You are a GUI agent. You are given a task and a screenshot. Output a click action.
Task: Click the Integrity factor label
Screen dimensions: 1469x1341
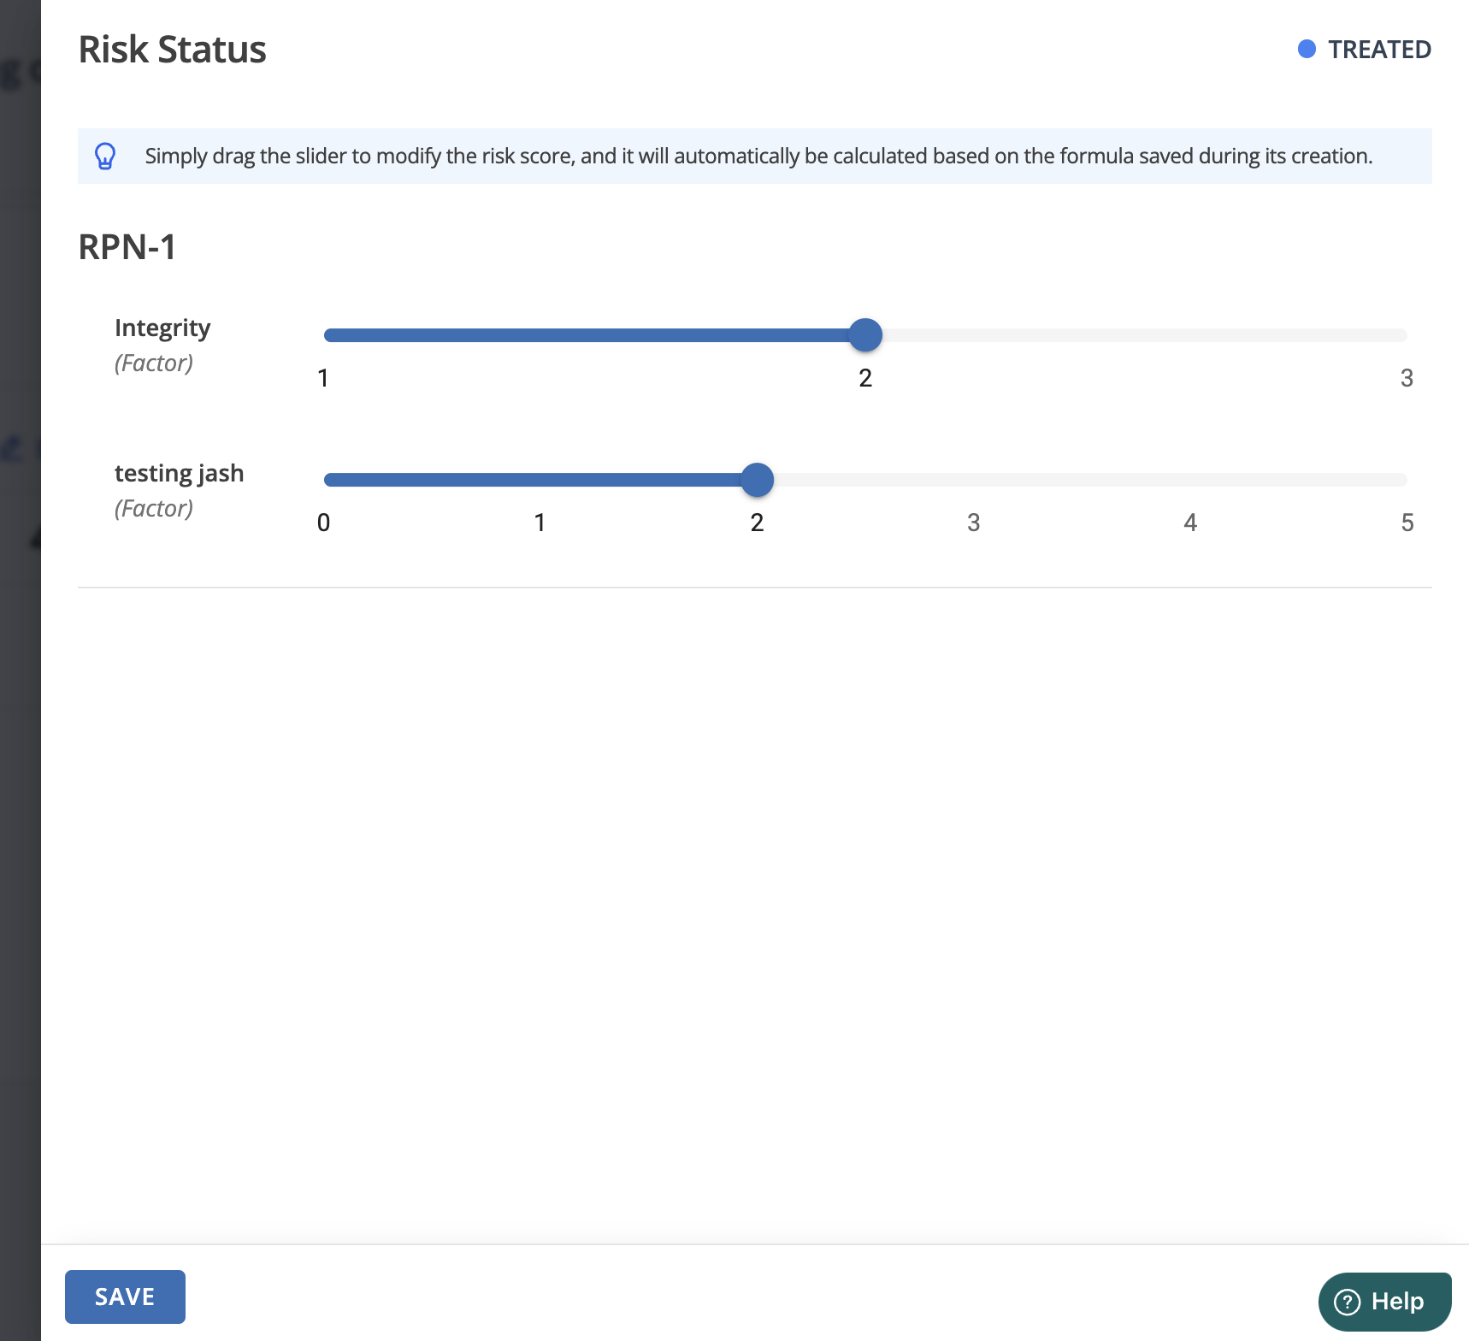(162, 328)
